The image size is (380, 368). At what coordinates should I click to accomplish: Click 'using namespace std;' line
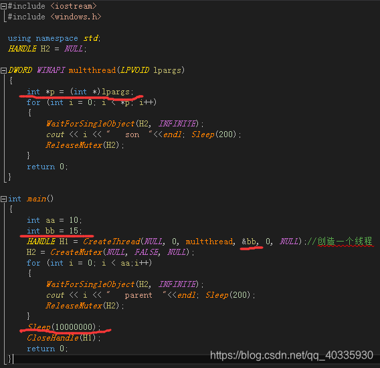[x=54, y=38]
